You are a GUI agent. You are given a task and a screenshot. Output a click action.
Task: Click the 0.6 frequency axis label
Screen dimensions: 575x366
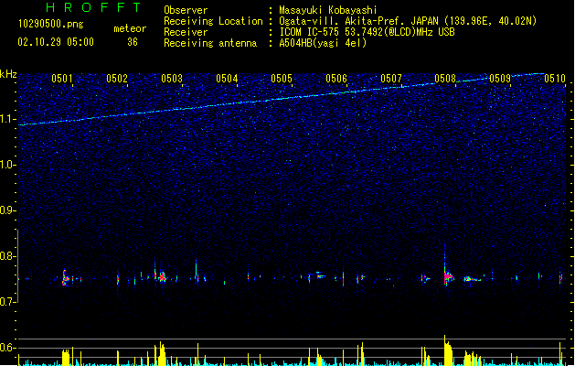click(x=8, y=348)
